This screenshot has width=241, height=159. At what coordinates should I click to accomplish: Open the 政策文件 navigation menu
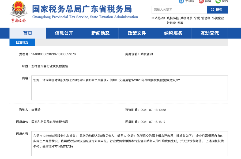137,33
